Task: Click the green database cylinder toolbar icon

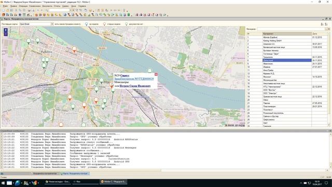Action: (129, 15)
